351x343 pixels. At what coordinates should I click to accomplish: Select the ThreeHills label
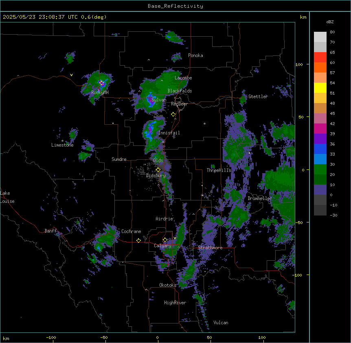tap(219, 170)
